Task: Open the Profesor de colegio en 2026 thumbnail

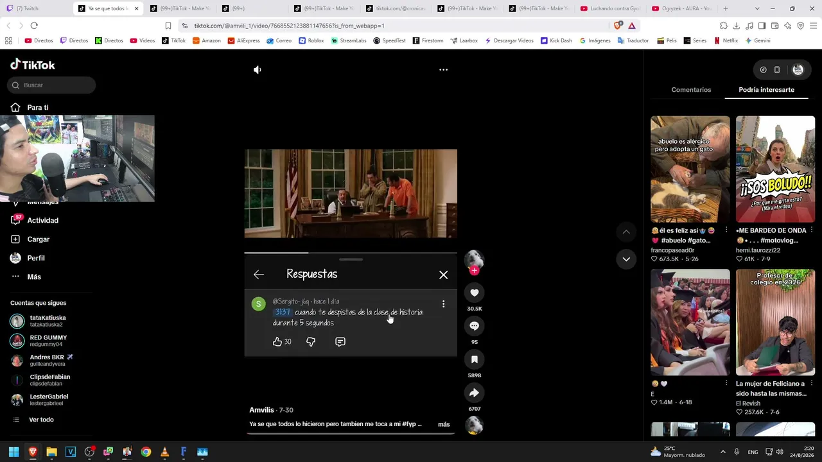Action: click(x=775, y=323)
